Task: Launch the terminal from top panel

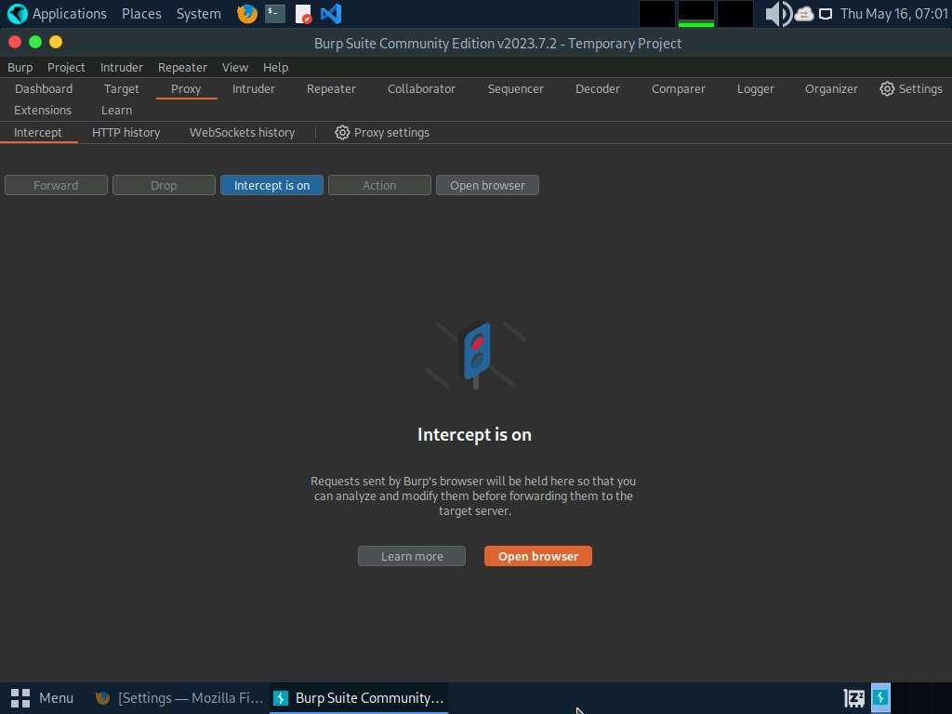Action: point(274,14)
